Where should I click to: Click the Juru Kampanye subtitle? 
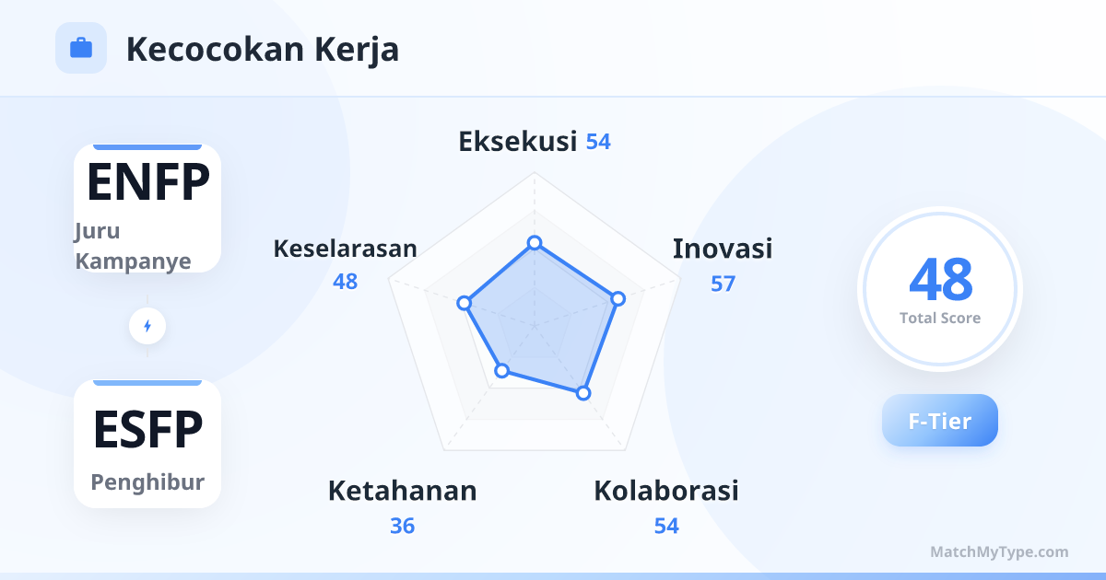point(133,246)
